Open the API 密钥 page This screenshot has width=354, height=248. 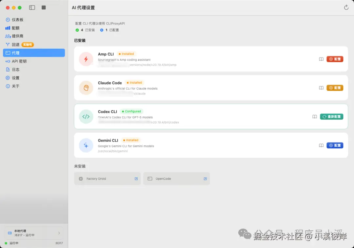(34, 61)
